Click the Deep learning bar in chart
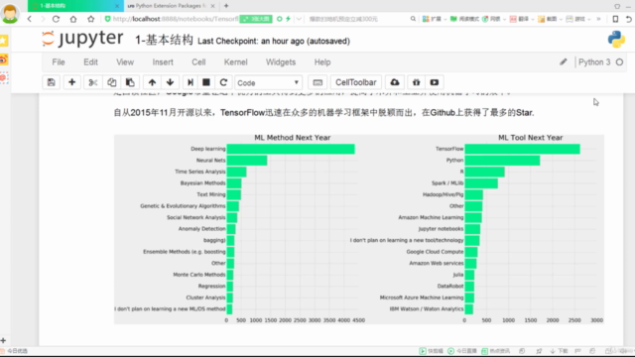The image size is (635, 357). (291, 149)
